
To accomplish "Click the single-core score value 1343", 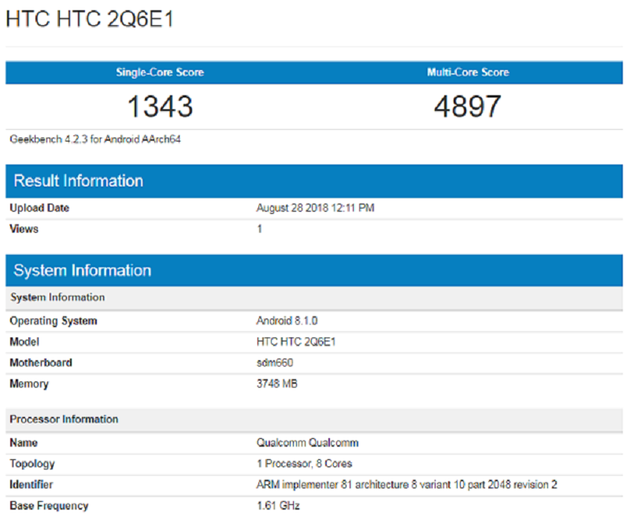I will tap(160, 106).
